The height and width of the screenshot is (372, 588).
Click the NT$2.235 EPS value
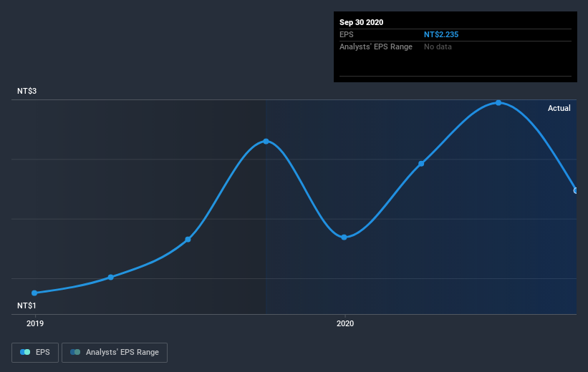point(441,34)
